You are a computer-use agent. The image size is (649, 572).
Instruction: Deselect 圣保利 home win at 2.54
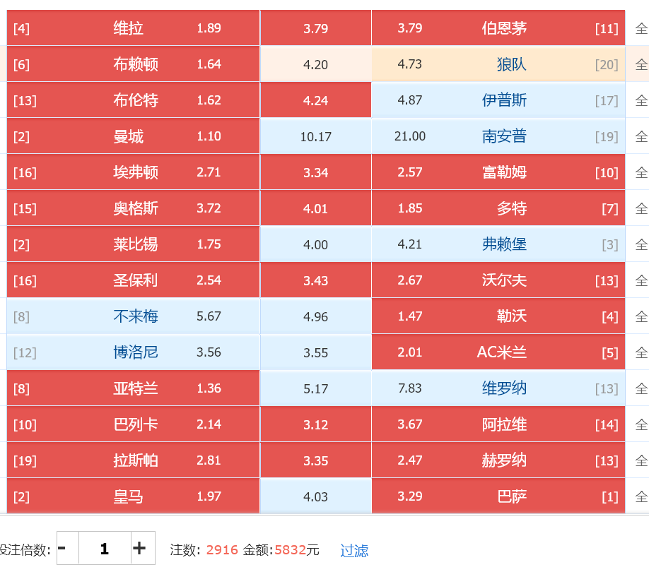pyautogui.click(x=134, y=280)
